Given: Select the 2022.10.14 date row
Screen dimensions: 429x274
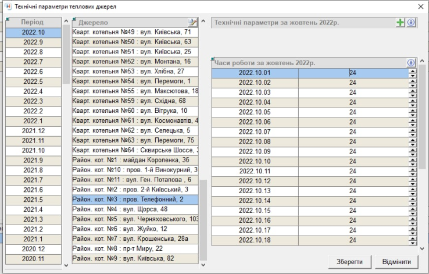Looking at the screenshot, I should click(x=255, y=201).
